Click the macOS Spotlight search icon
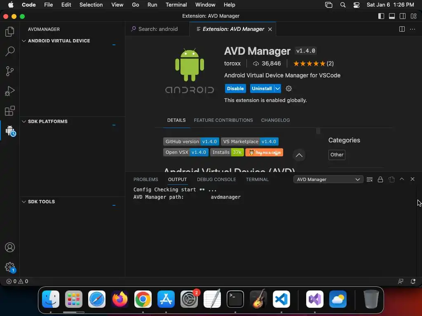The image size is (422, 316). [343, 5]
